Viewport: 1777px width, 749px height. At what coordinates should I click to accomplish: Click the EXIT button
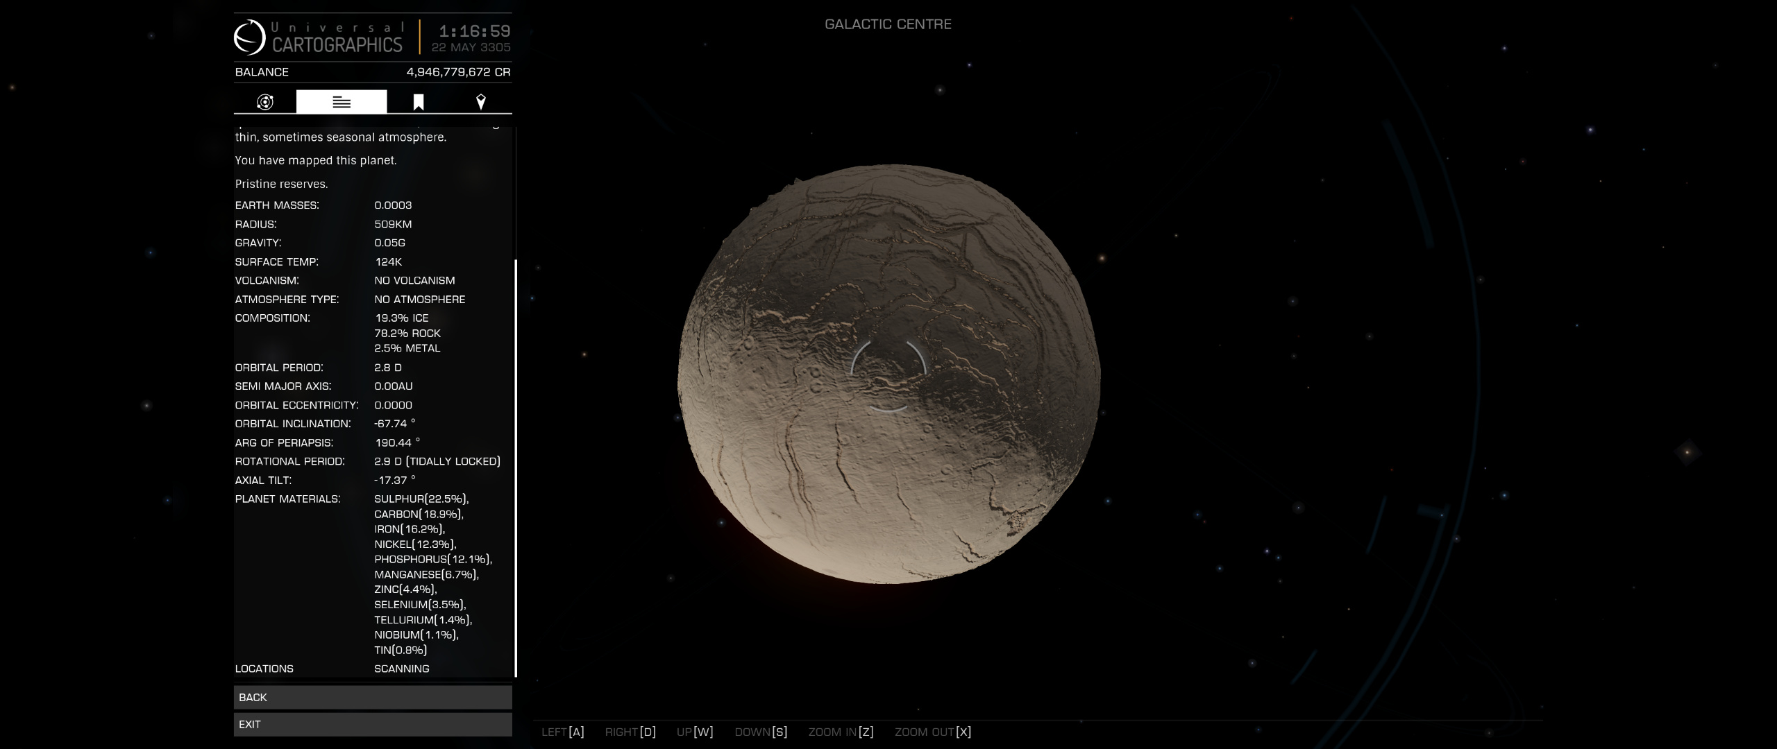[x=373, y=724]
